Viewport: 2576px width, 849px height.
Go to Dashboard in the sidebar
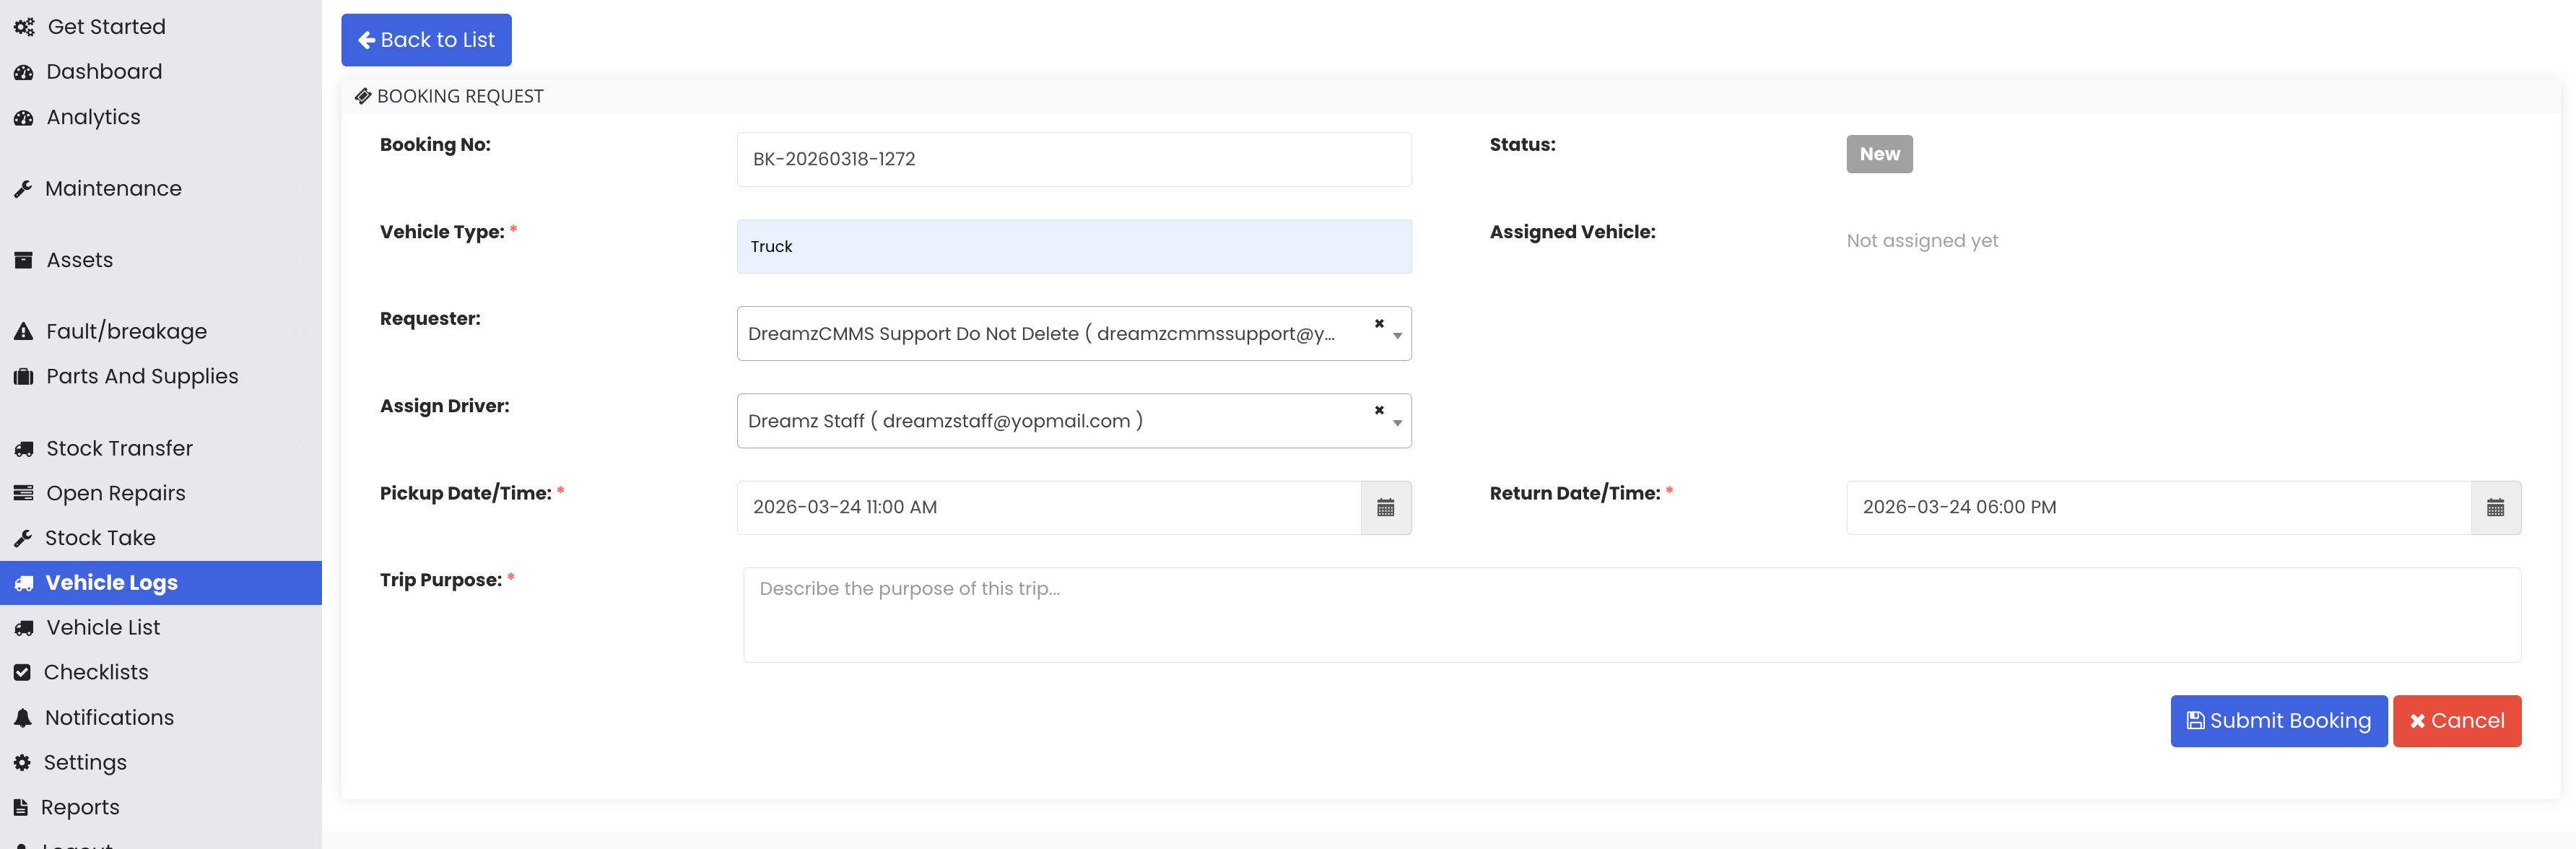tap(104, 72)
